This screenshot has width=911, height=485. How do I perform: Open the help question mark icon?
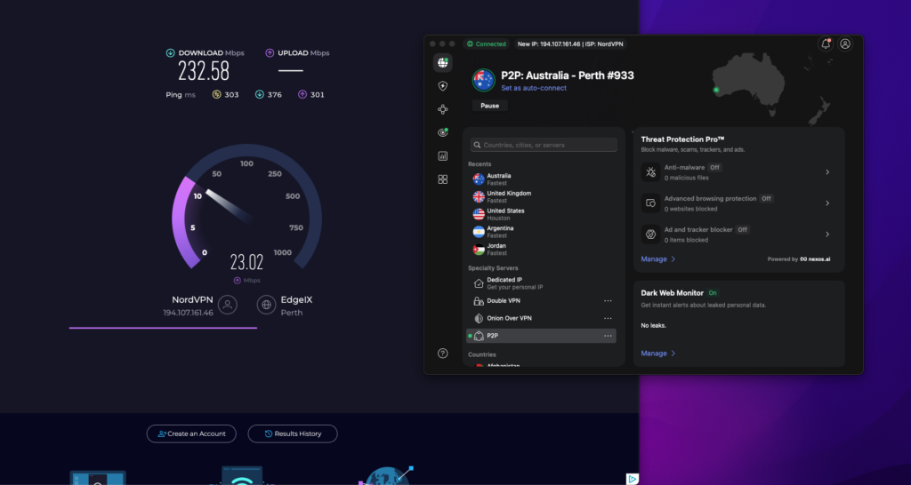click(x=443, y=354)
